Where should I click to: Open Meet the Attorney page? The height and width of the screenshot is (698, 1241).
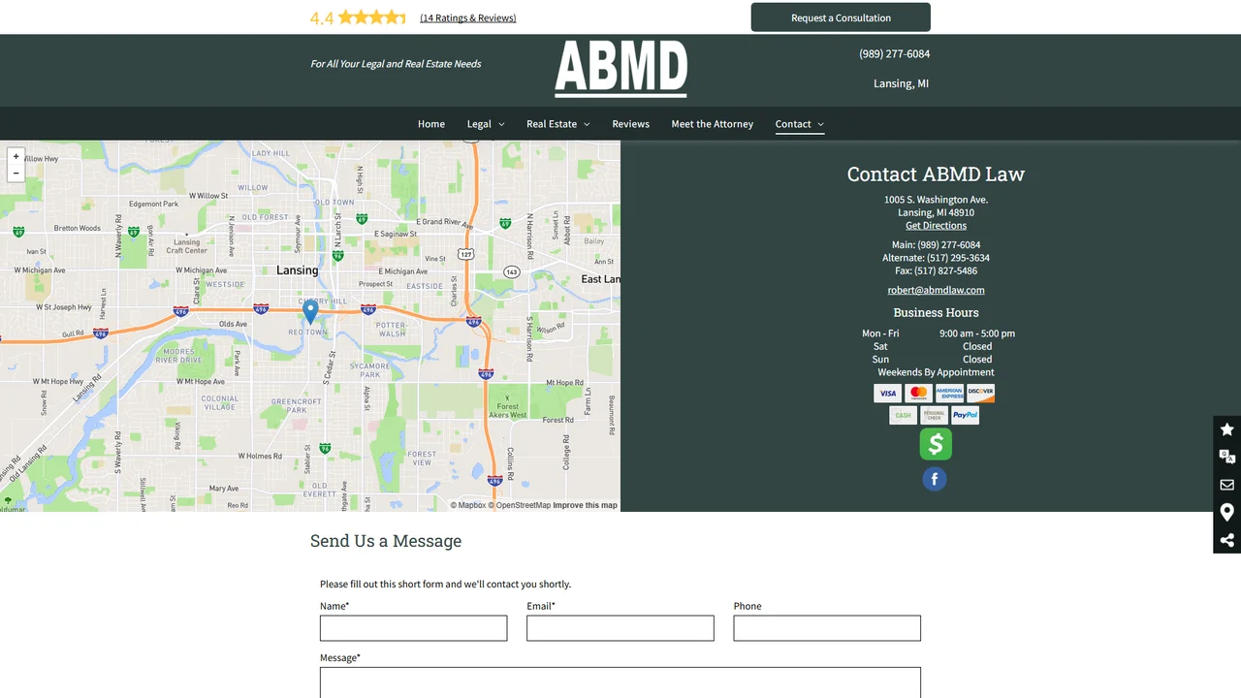point(713,124)
